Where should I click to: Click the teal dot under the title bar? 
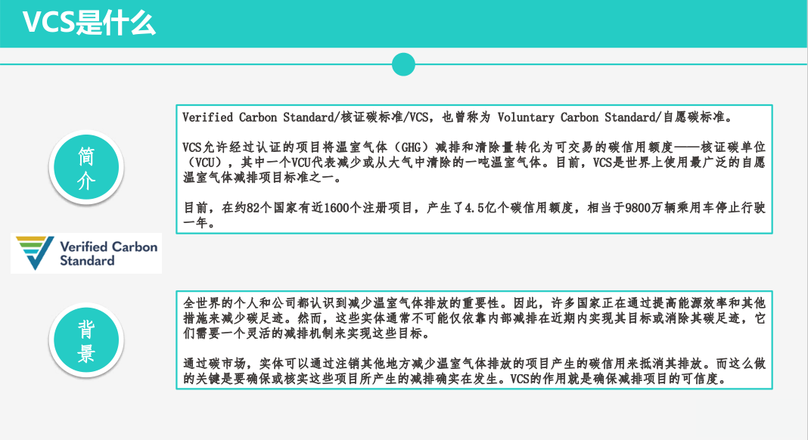pyautogui.click(x=403, y=64)
